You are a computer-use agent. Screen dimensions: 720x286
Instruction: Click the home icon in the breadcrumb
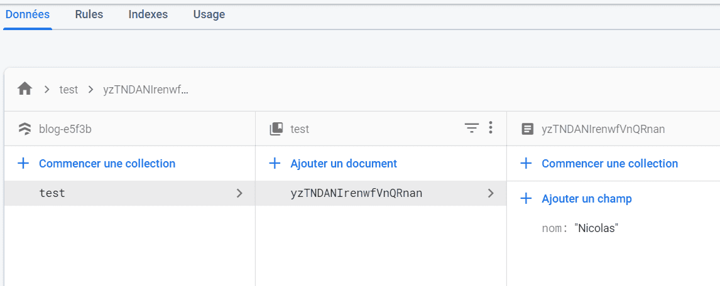point(25,89)
